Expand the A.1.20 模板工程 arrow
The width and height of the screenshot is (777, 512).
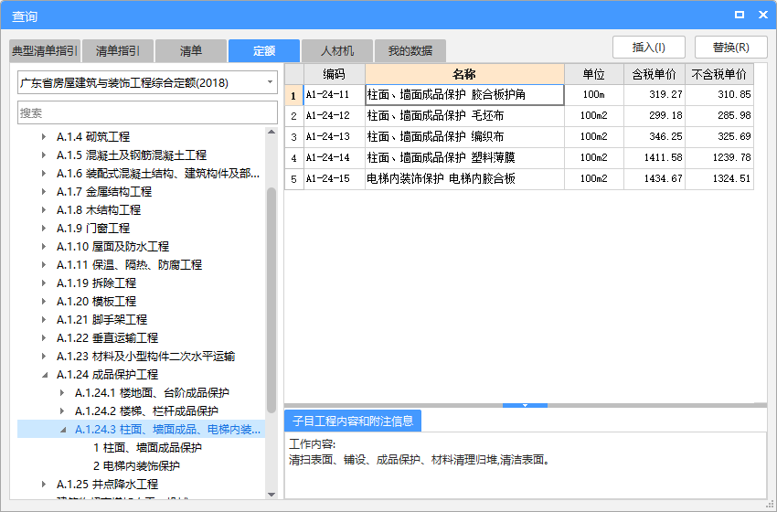tap(44, 302)
